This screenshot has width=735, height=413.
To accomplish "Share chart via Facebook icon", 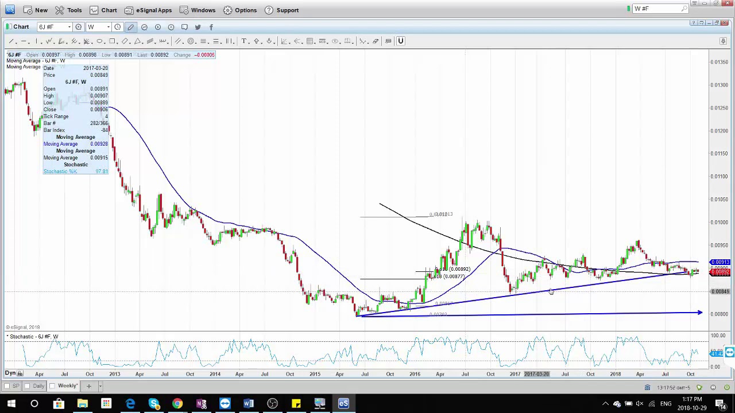I will click(x=211, y=27).
